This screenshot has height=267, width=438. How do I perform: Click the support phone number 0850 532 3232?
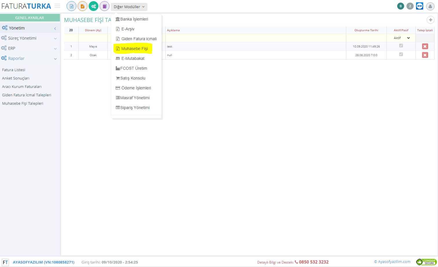314,262
